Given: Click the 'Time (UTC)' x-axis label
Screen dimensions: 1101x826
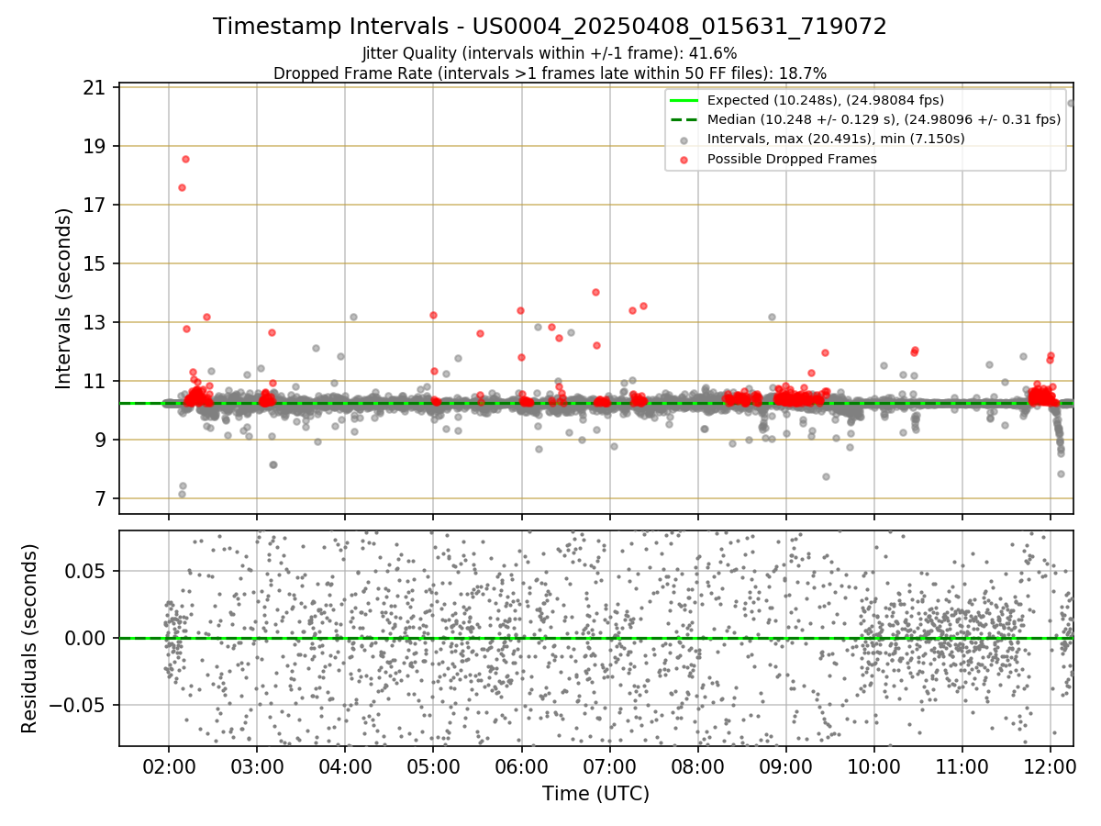Looking at the screenshot, I should (x=595, y=793).
